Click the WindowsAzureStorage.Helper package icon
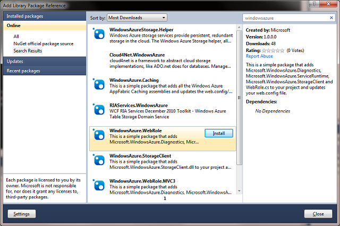Viewport: 340px width, 226px height. pos(99,33)
